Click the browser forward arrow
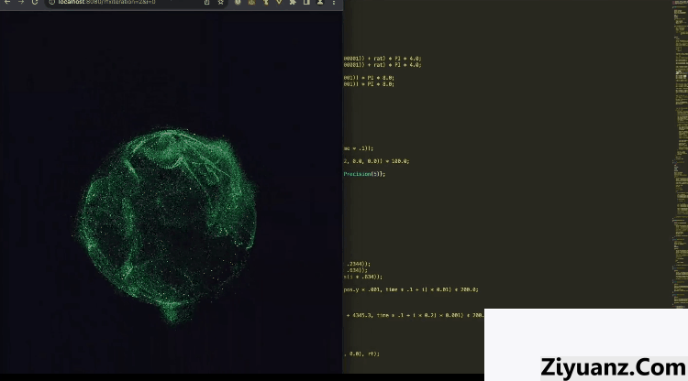The height and width of the screenshot is (381, 688). [x=20, y=3]
